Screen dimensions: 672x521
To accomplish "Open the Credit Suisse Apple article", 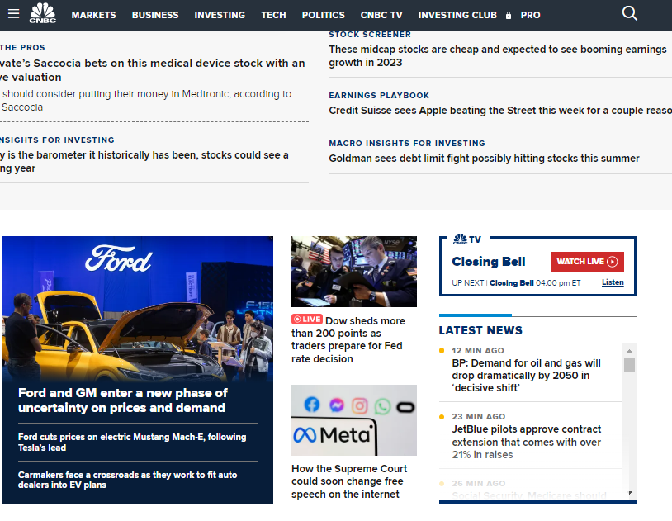I will pyautogui.click(x=500, y=110).
